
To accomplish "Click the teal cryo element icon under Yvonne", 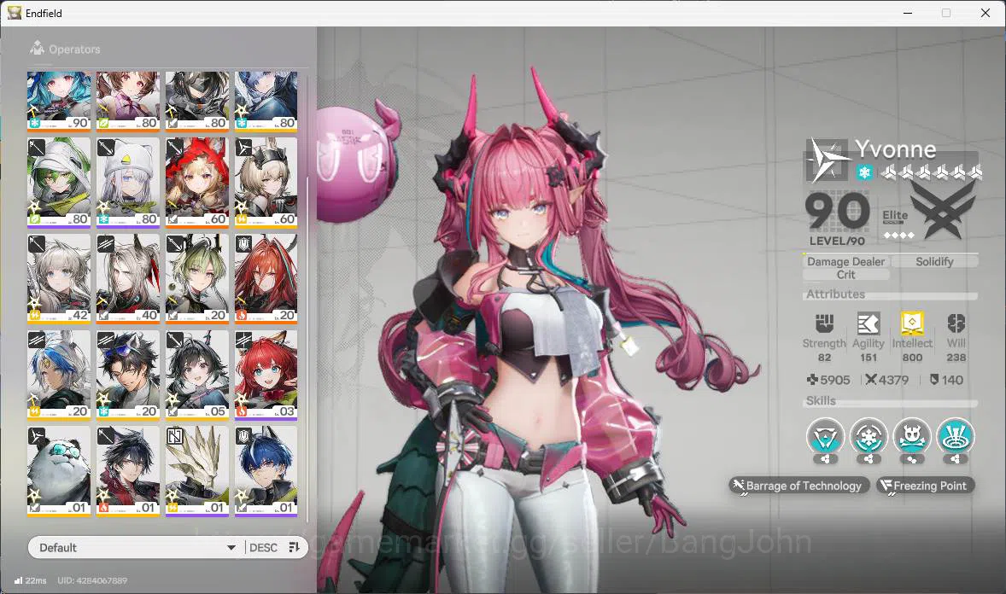I will (864, 172).
